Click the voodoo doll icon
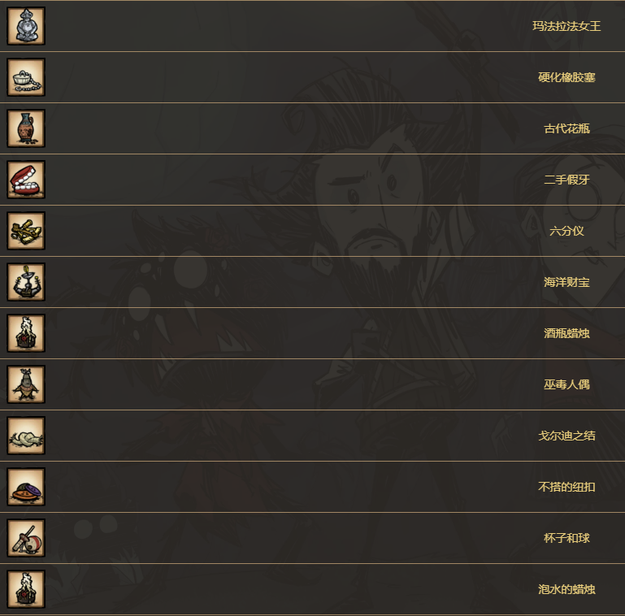 click(26, 384)
